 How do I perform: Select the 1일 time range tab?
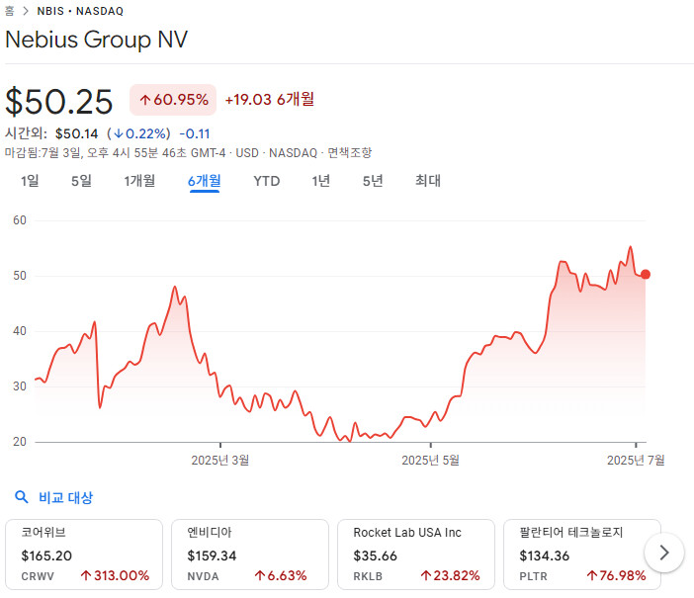coord(30,181)
